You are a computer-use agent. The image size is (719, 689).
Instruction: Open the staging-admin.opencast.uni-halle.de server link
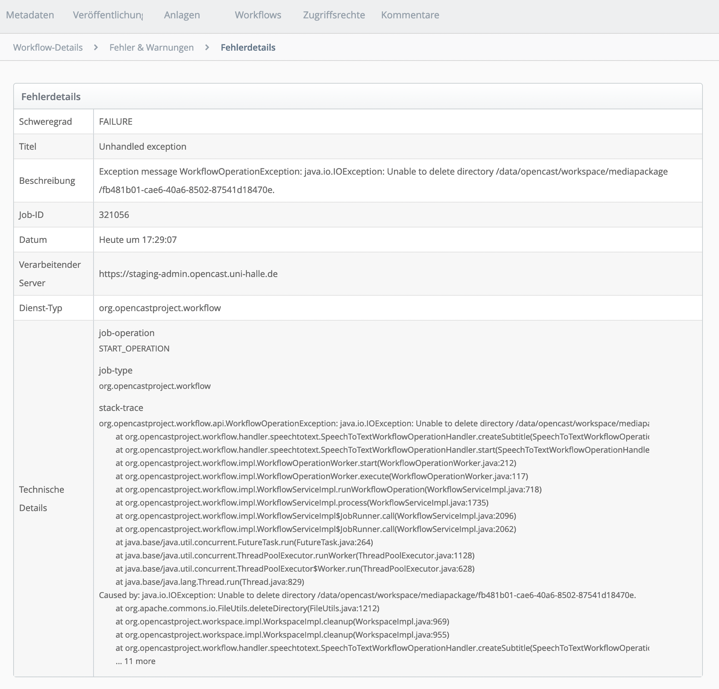188,274
